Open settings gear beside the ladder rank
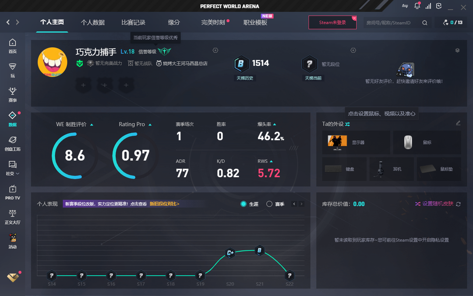The width and height of the screenshot is (473, 296). 215,50
